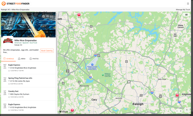193x116 pixels.
Task: Select the red pin near Knightdale
Action: point(177,95)
